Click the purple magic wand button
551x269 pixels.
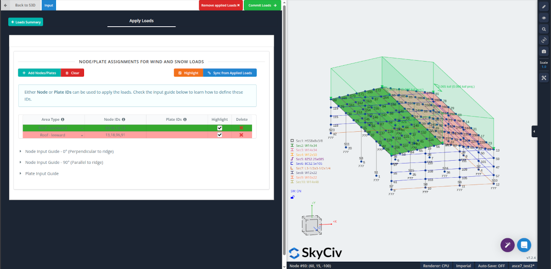[x=507, y=245]
